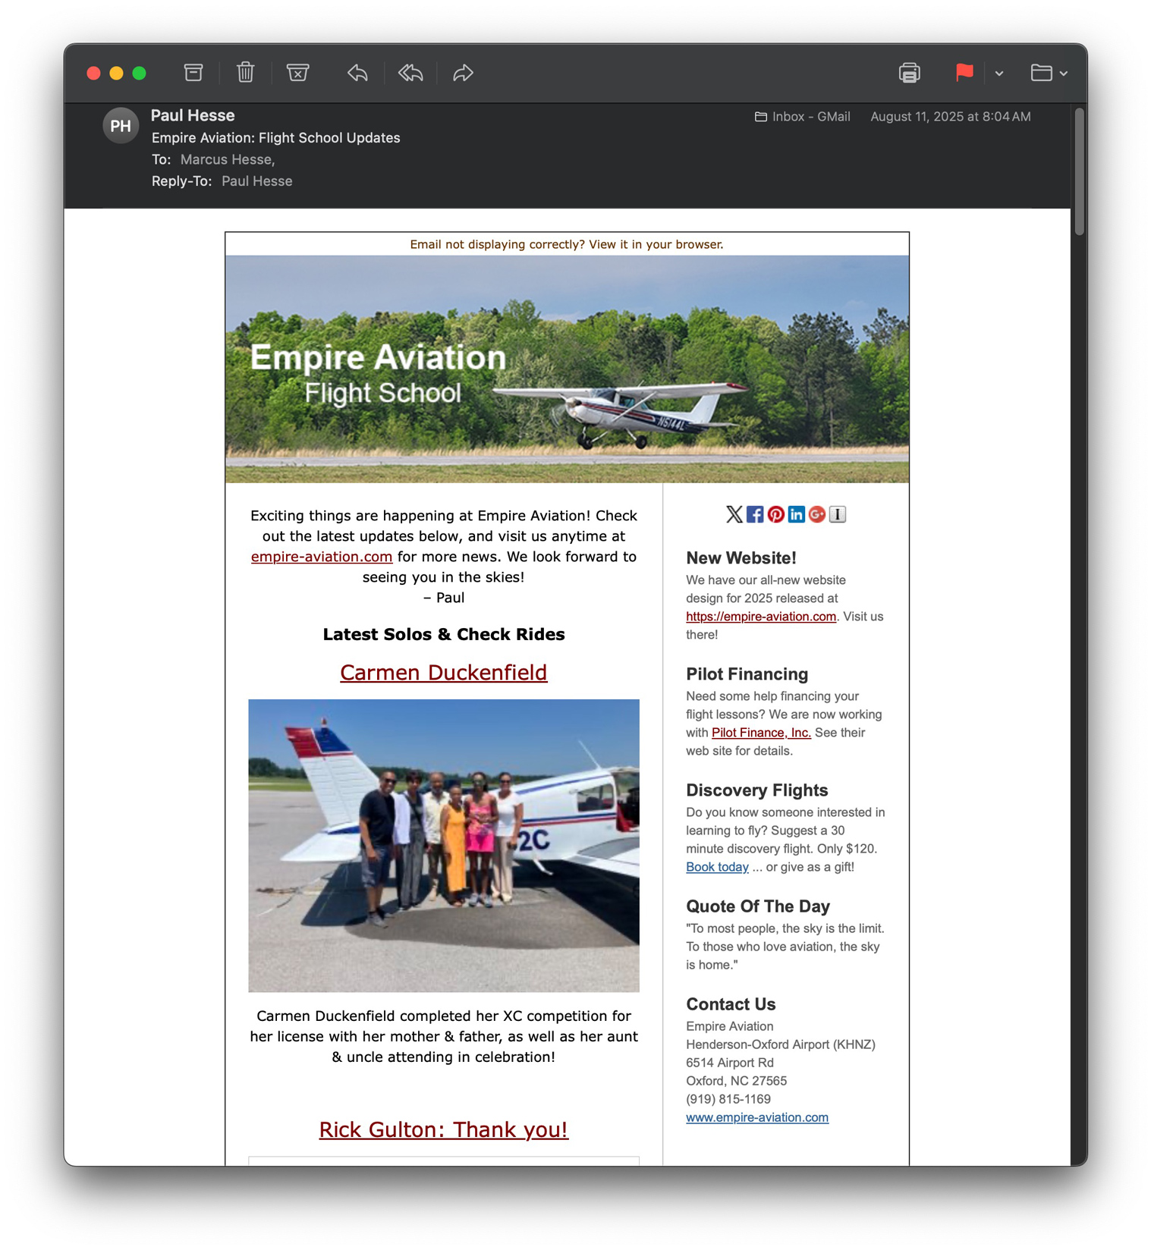Click the Reply All arrows icon

coord(410,73)
